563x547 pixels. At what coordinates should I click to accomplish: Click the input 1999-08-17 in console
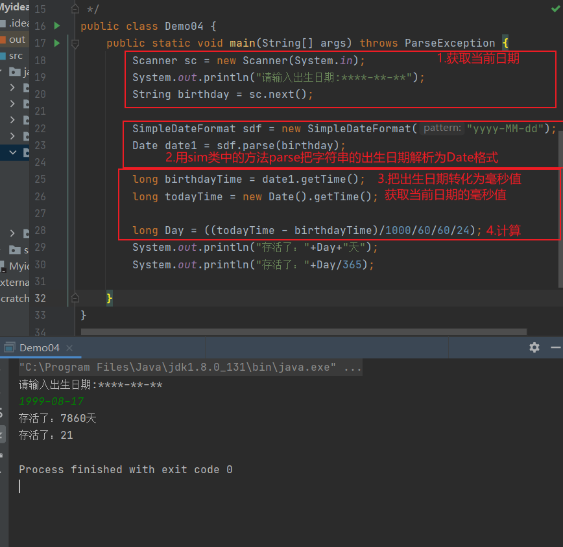(51, 401)
